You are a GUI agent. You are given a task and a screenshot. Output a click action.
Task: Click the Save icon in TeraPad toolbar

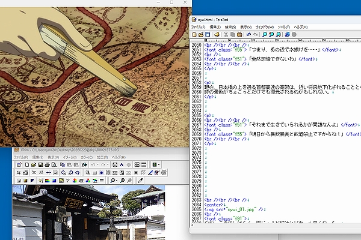(x=207, y=35)
